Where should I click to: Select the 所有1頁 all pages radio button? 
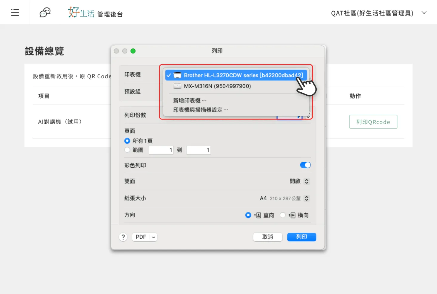pos(127,141)
